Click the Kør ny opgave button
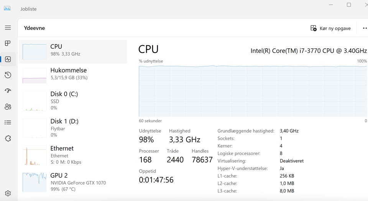Image resolution: width=368 pixels, height=201 pixels. pos(330,28)
